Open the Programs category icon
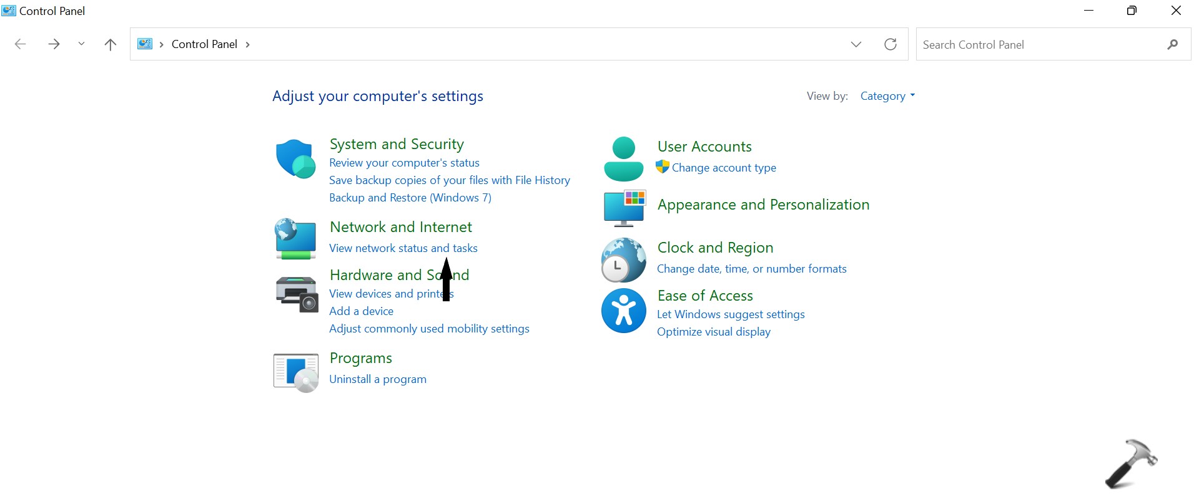 tap(296, 372)
